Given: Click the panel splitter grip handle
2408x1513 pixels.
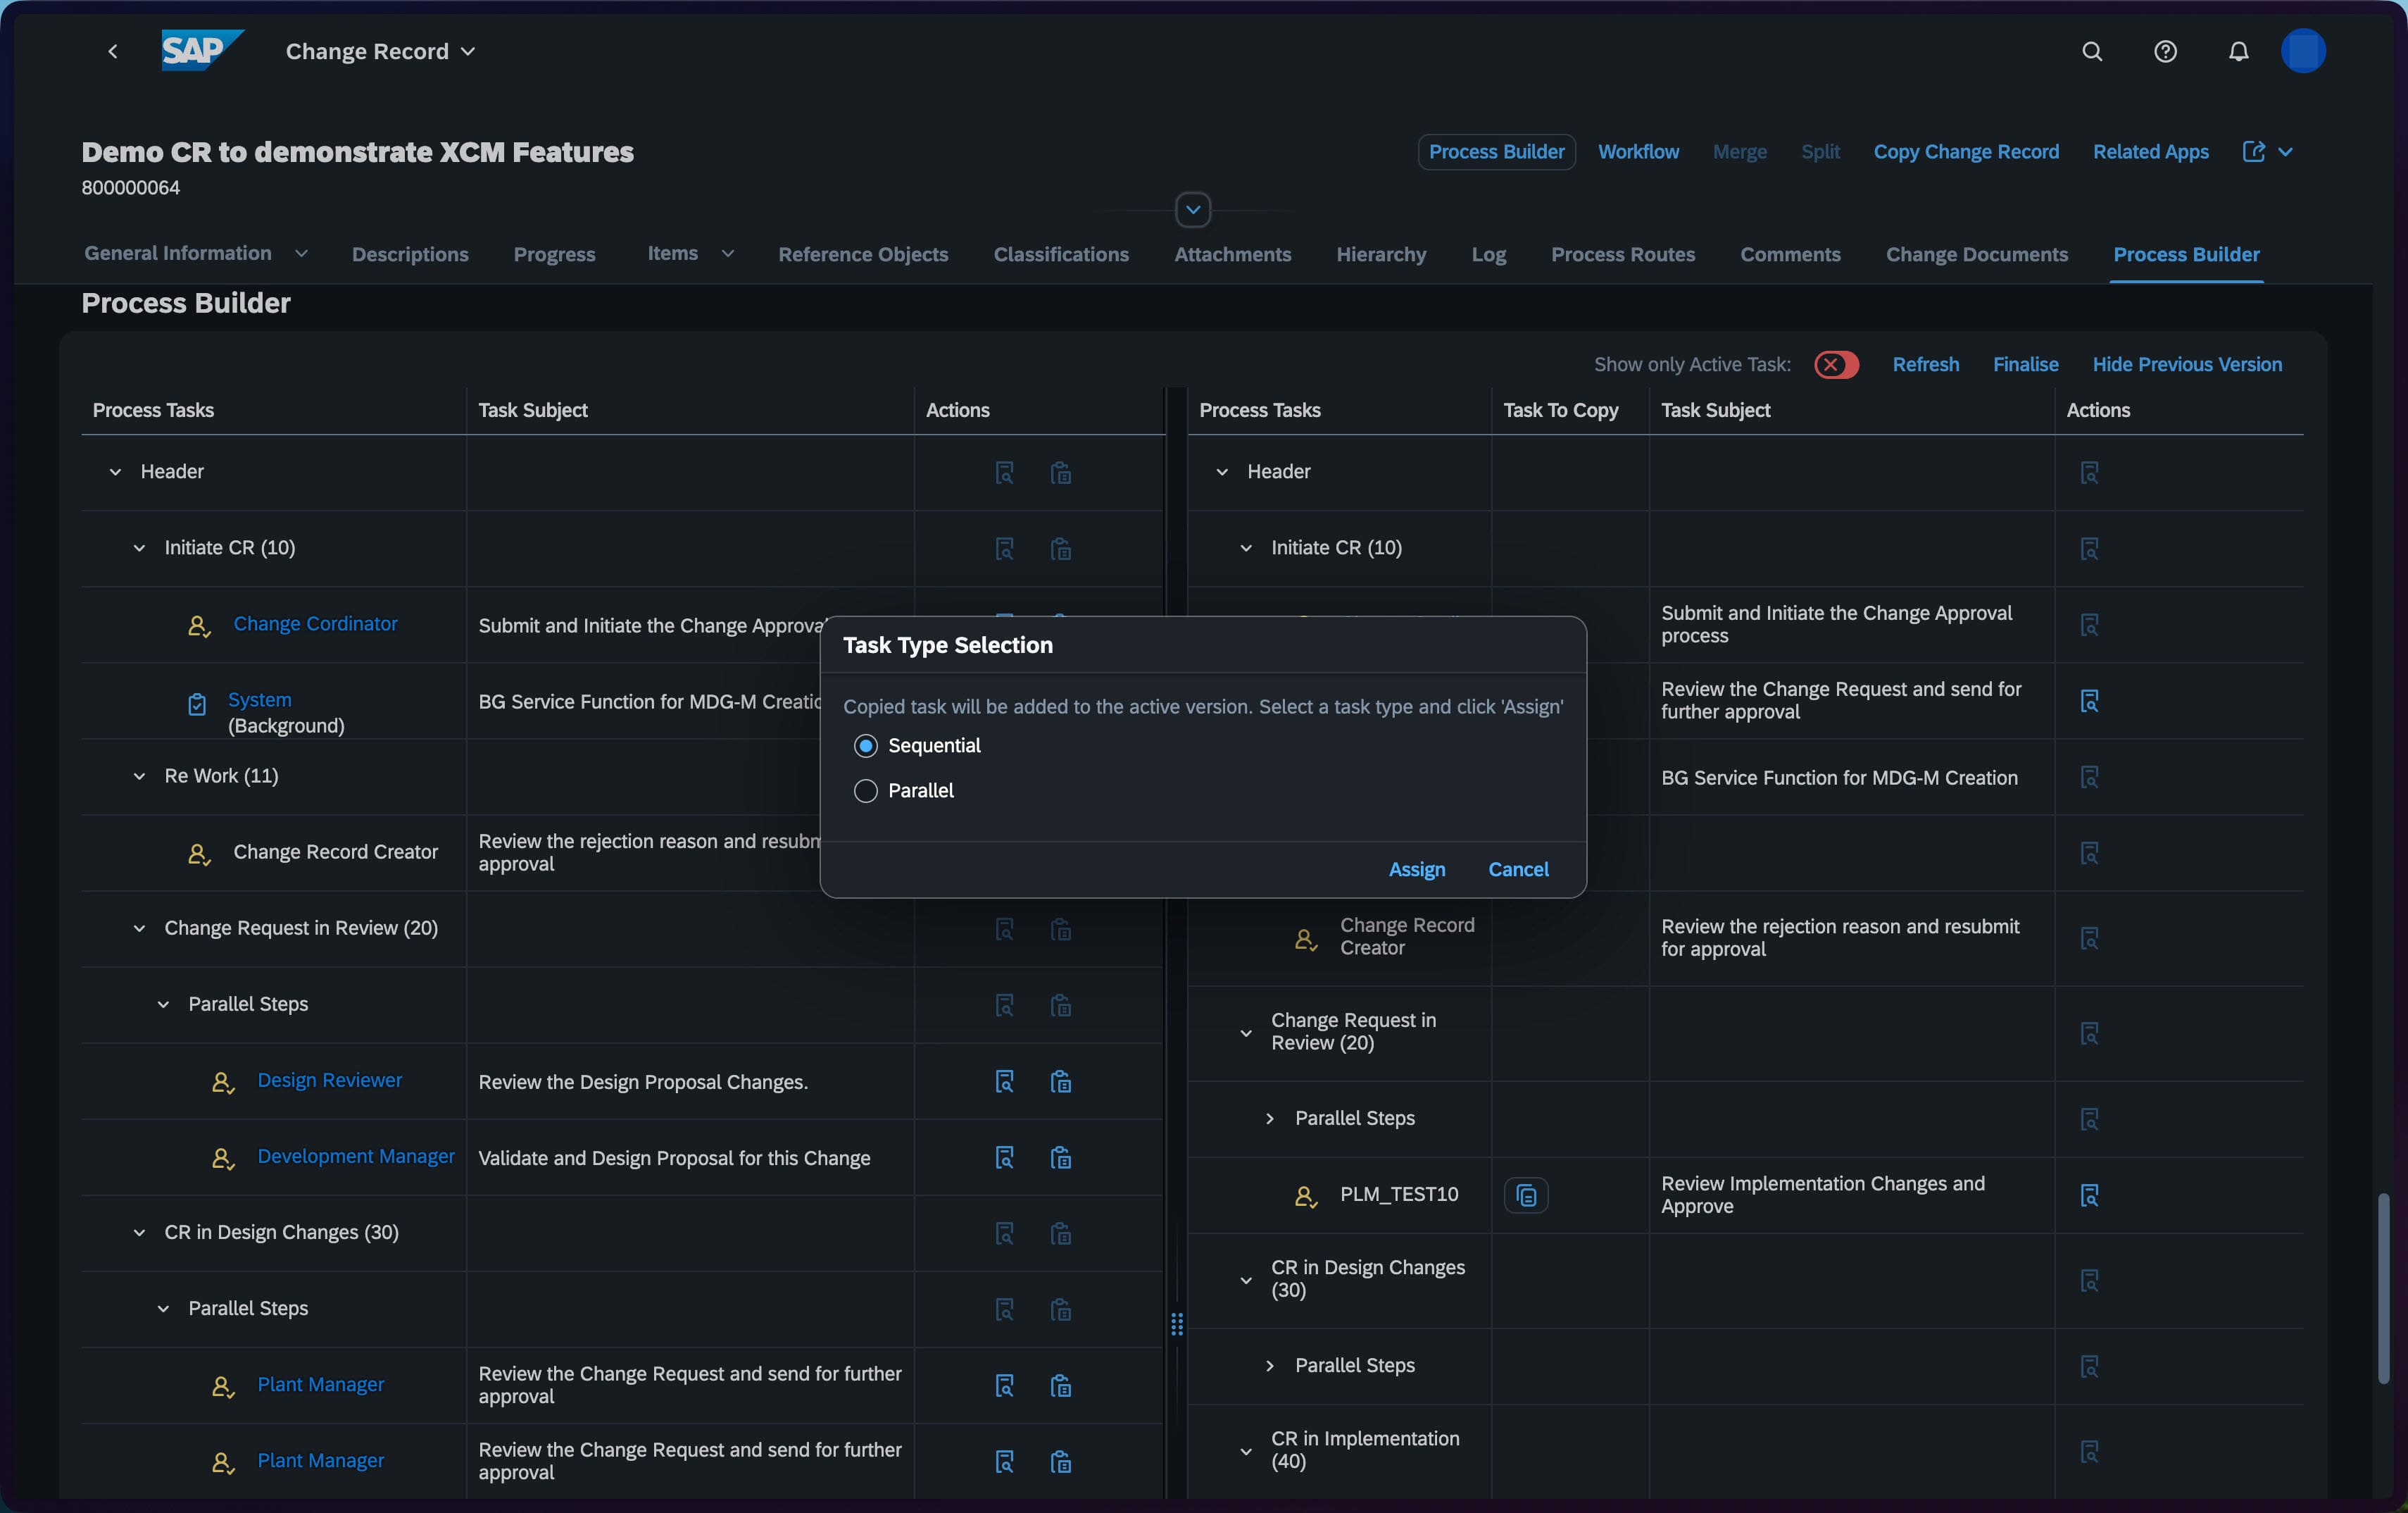Looking at the screenshot, I should pyautogui.click(x=1176, y=1324).
